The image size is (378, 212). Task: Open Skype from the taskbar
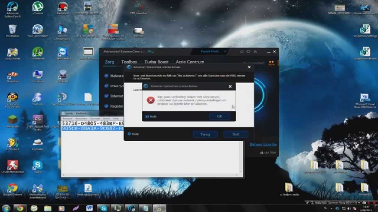pyautogui.click(x=104, y=208)
